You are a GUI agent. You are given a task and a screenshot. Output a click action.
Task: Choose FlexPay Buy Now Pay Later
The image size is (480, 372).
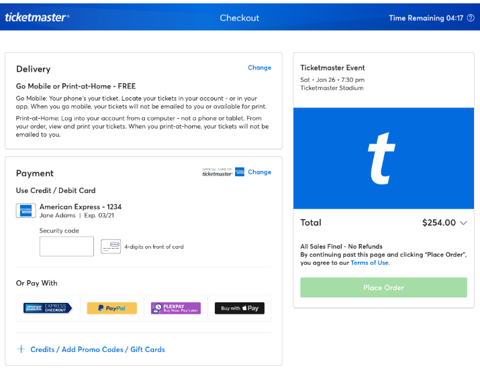175,308
